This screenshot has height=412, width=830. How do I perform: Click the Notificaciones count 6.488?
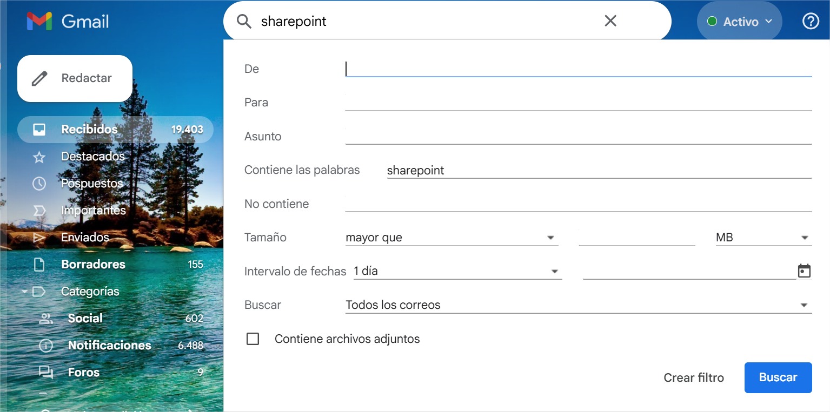pos(190,346)
